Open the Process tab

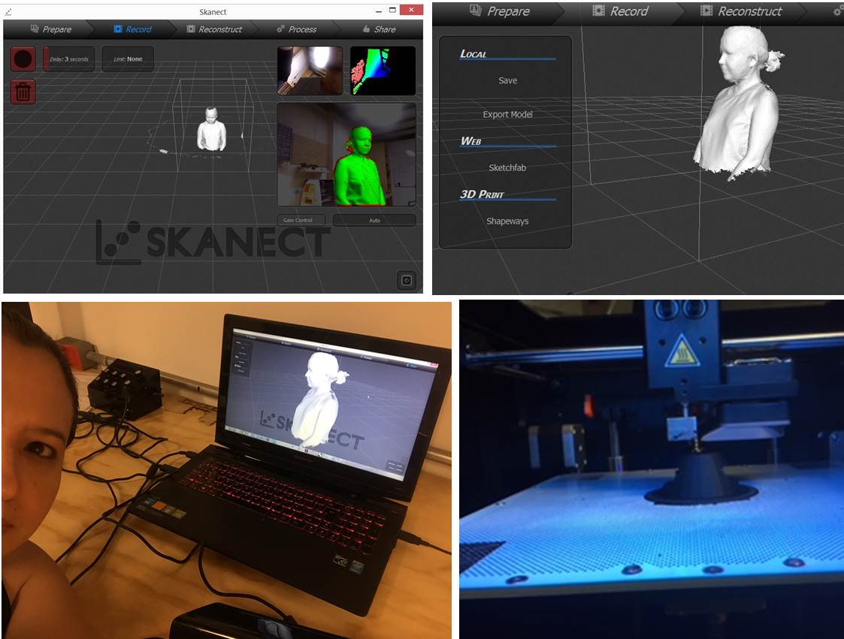click(x=297, y=29)
